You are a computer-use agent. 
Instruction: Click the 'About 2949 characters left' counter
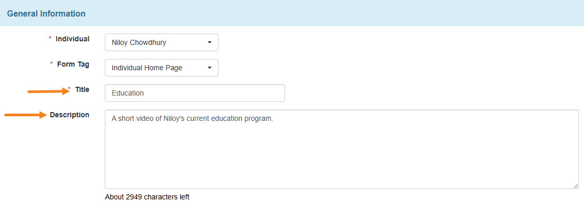147,197
